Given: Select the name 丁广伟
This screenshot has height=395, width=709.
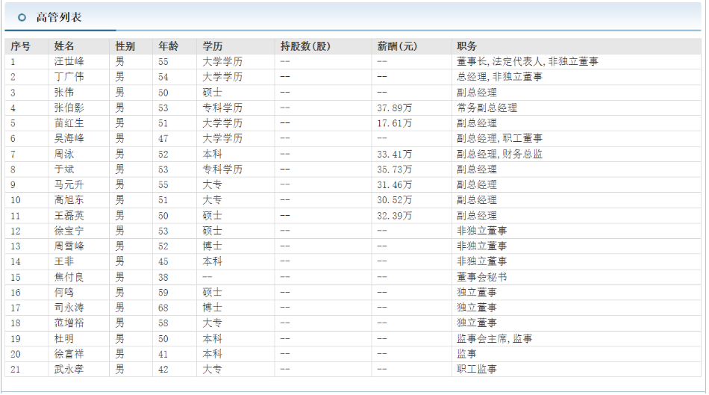Looking at the screenshot, I should tap(69, 77).
